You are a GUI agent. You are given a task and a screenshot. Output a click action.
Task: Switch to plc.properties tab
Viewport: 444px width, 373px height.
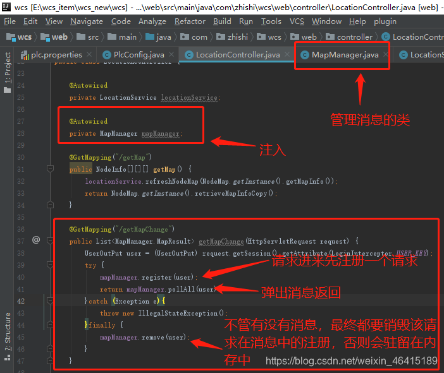(56, 55)
